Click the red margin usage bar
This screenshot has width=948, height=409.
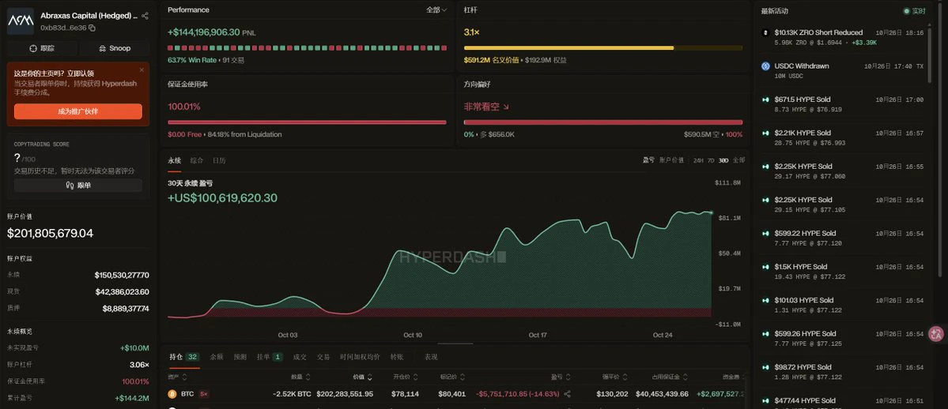coord(307,122)
